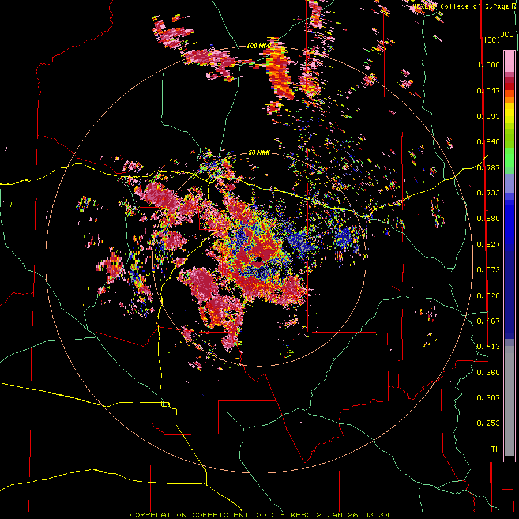
Task: Select the 1.000 legend value
Action: [x=488, y=65]
